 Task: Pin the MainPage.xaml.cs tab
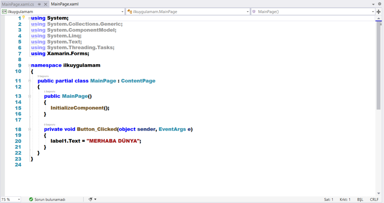(x=39, y=4)
